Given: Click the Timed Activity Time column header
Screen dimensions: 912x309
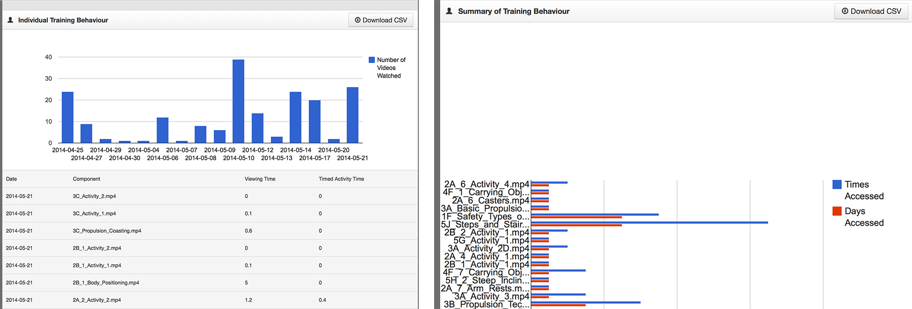Looking at the screenshot, I should tap(341, 179).
